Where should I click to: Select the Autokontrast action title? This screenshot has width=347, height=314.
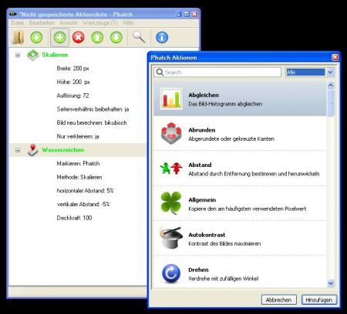click(207, 235)
